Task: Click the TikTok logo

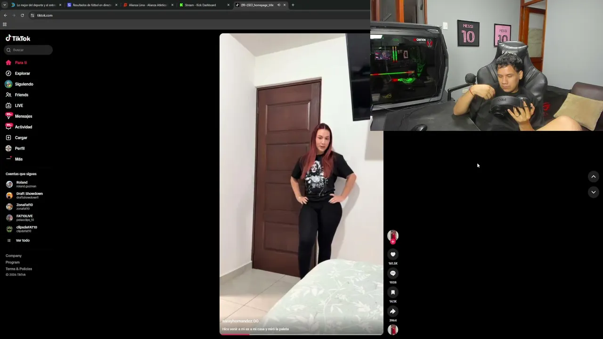Action: tap(18, 38)
